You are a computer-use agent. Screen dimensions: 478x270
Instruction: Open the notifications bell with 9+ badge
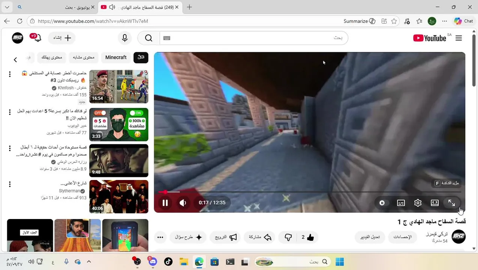tap(37, 38)
